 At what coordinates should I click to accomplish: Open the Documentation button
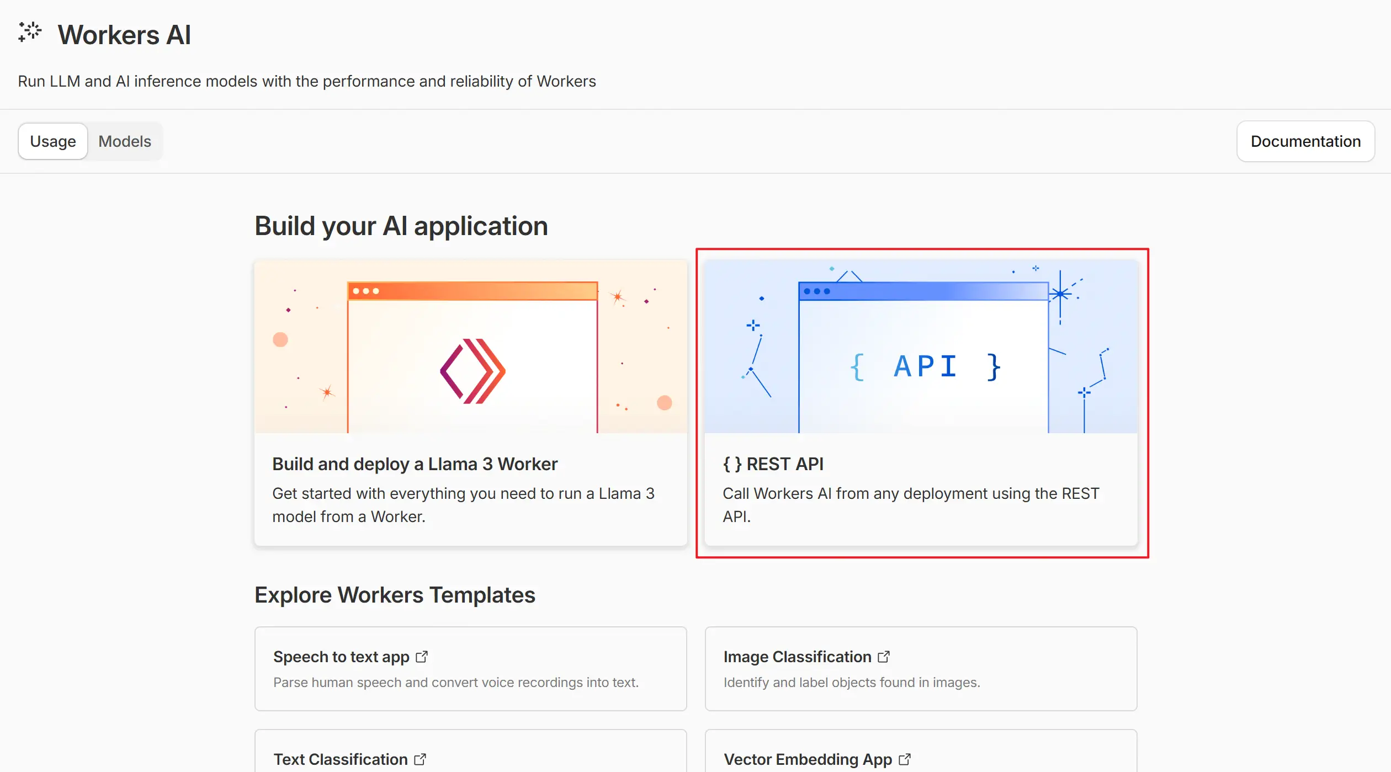1305,141
